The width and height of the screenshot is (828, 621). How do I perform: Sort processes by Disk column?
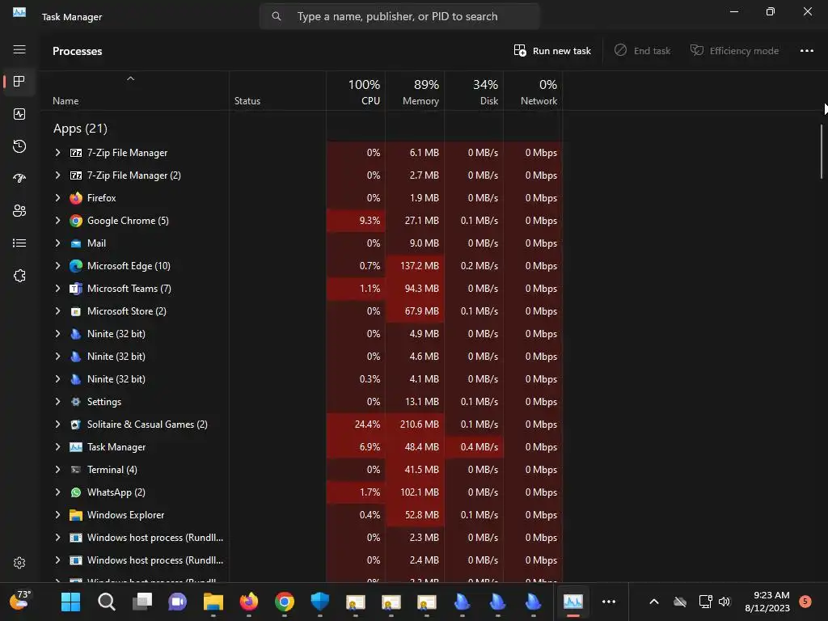click(474, 92)
